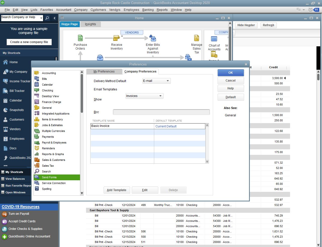
Task: Select the Spelling preferences icon
Action: coord(37,189)
